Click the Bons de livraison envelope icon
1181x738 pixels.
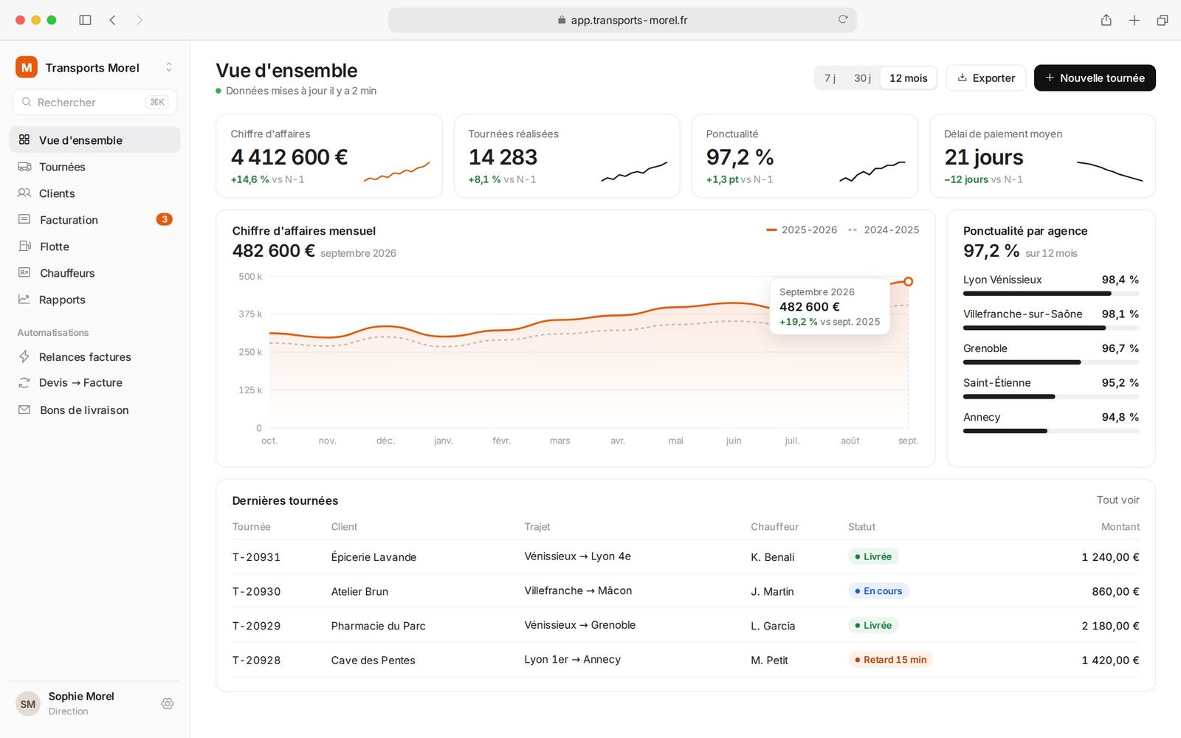click(24, 410)
